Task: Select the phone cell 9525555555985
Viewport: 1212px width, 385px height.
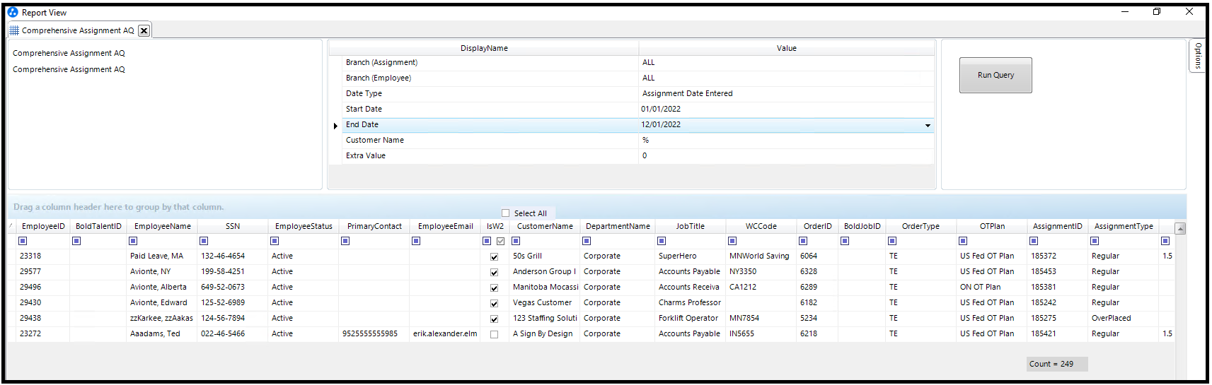Action: point(374,333)
